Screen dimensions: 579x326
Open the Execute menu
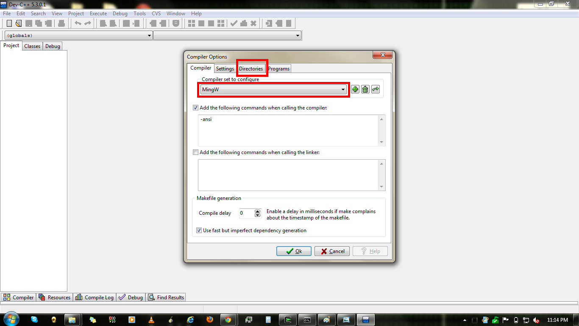(x=98, y=14)
